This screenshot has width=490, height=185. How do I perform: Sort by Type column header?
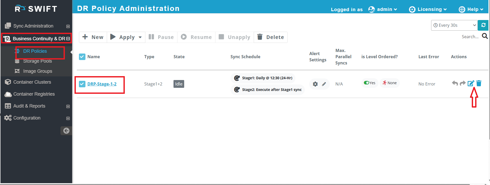point(149,57)
